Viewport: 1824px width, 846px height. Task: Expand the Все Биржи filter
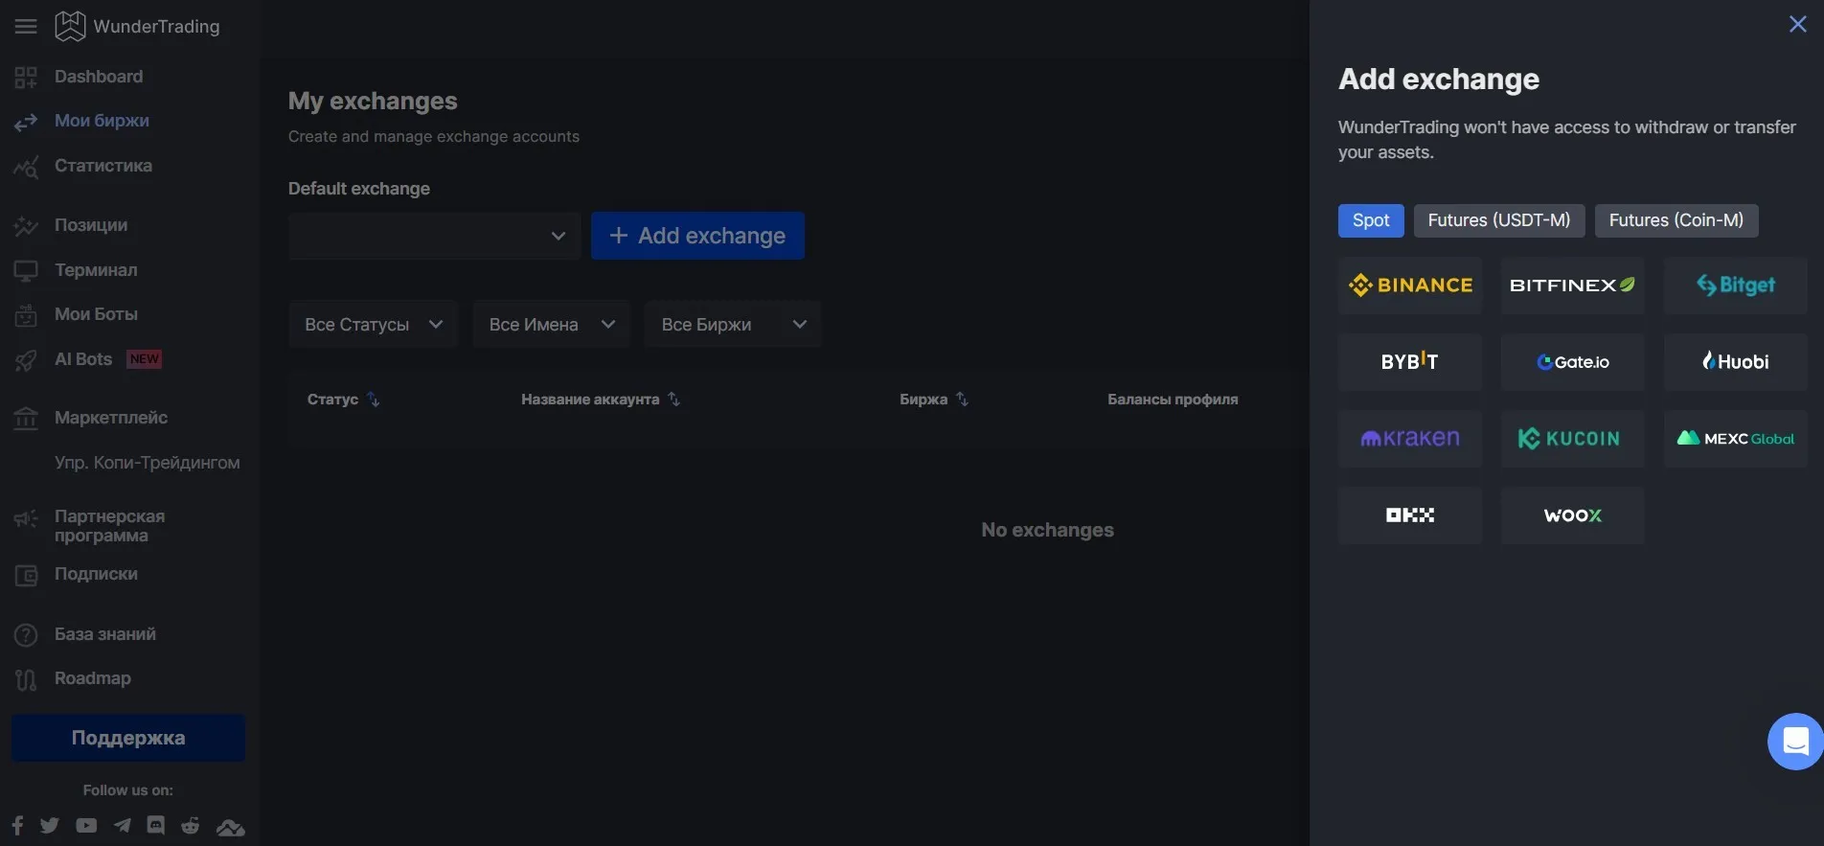[x=733, y=325]
